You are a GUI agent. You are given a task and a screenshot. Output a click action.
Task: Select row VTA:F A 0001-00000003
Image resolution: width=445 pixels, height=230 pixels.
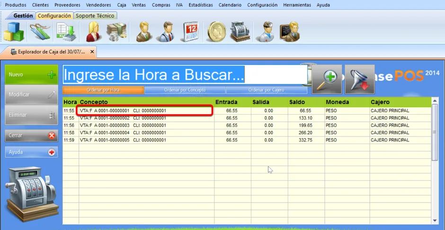[x=247, y=126]
